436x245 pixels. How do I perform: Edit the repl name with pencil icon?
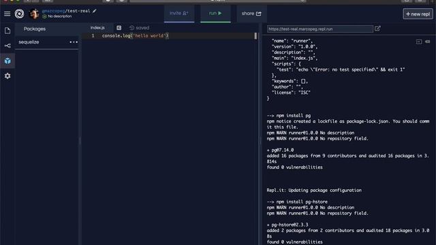pyautogui.click(x=95, y=11)
